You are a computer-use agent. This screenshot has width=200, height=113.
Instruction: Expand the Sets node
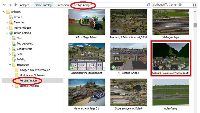coord(10,54)
